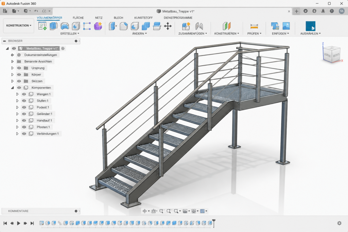Play the timeline history
The height and width of the screenshot is (232, 348).
coord(19,223)
